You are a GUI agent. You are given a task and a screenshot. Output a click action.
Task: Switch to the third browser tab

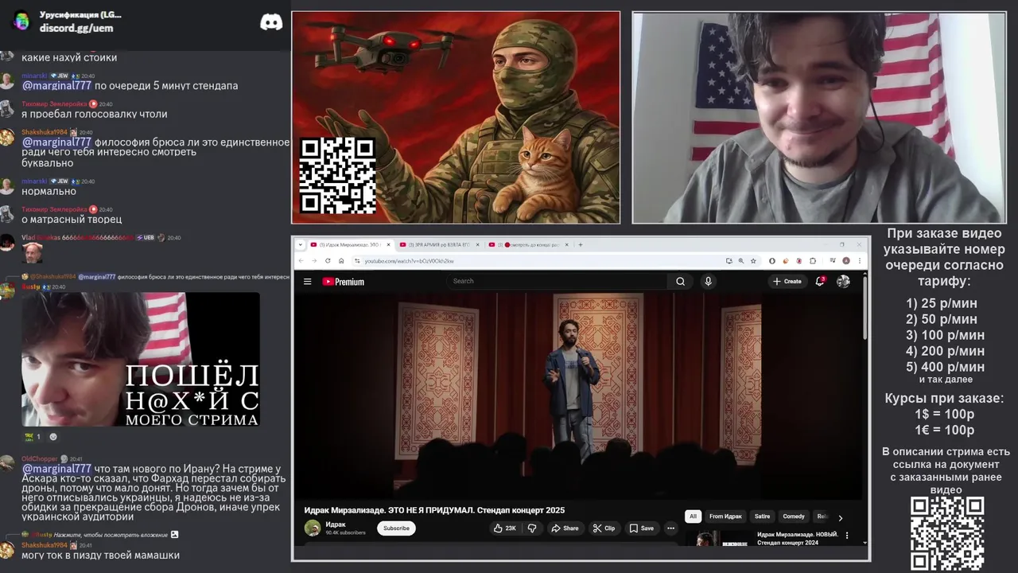(x=527, y=244)
